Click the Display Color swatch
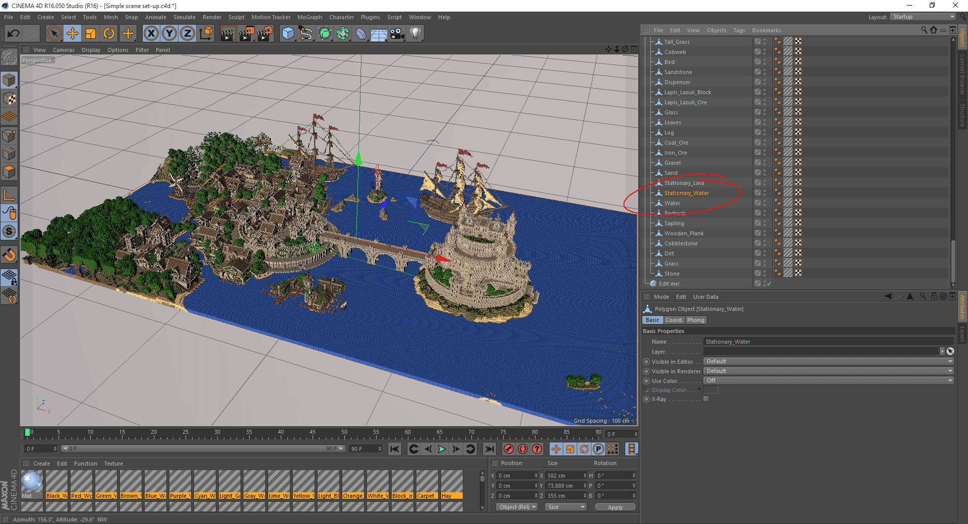The image size is (968, 524). [x=710, y=390]
